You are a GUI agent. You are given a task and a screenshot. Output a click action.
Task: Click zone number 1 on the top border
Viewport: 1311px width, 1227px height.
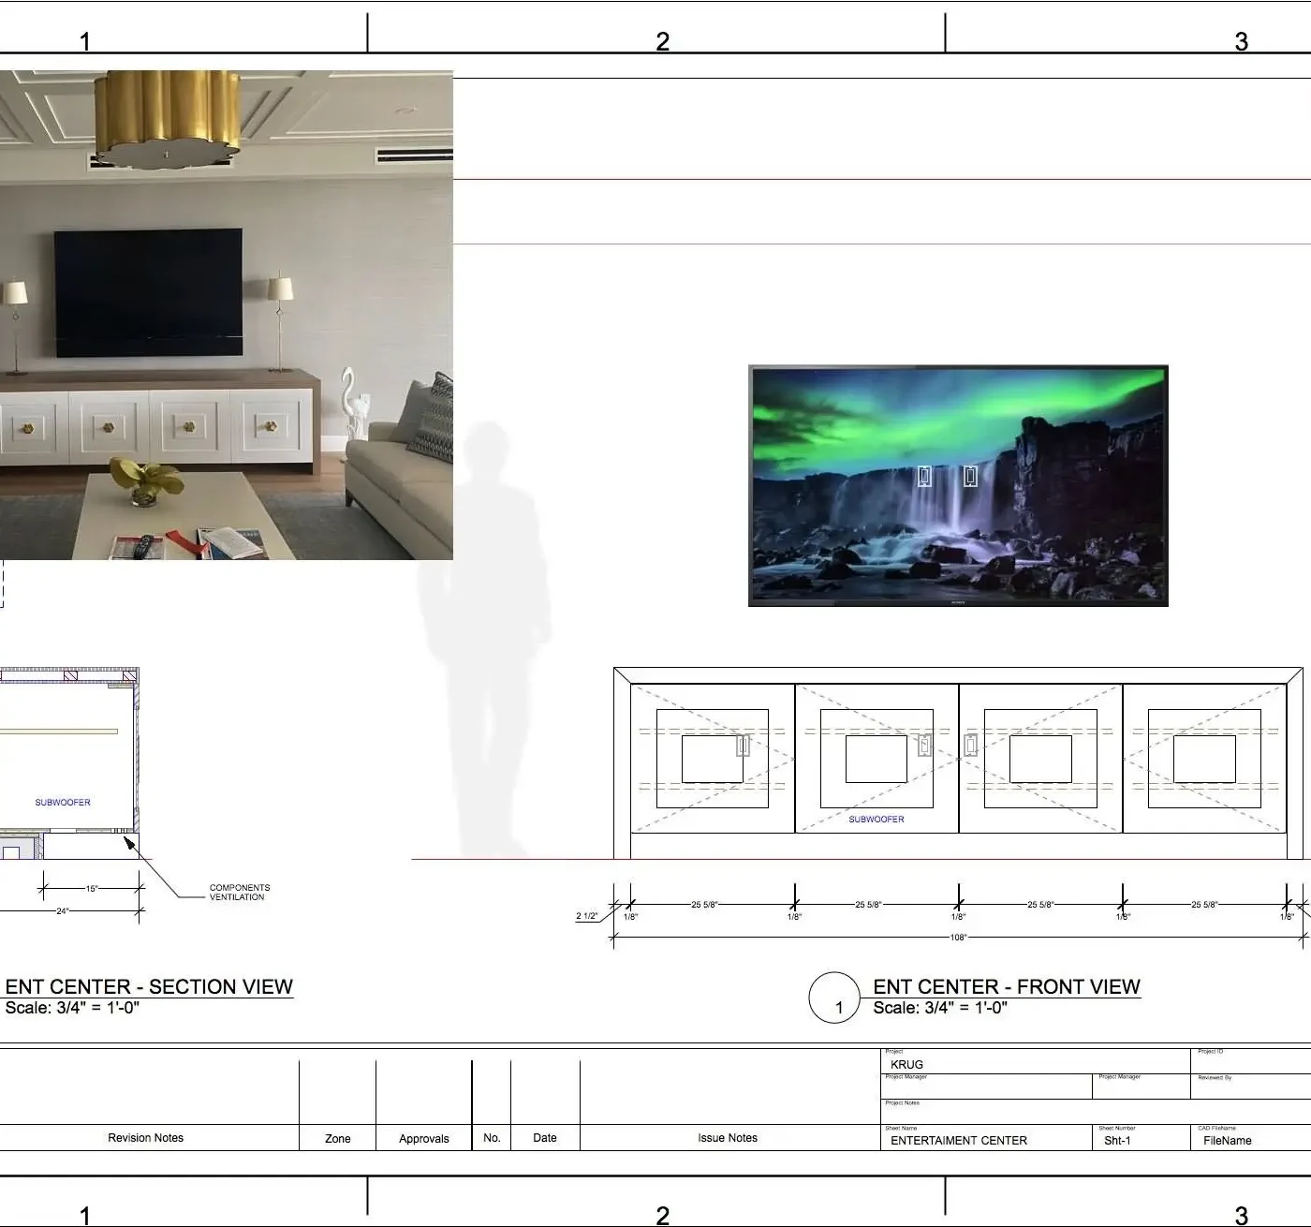coord(85,41)
